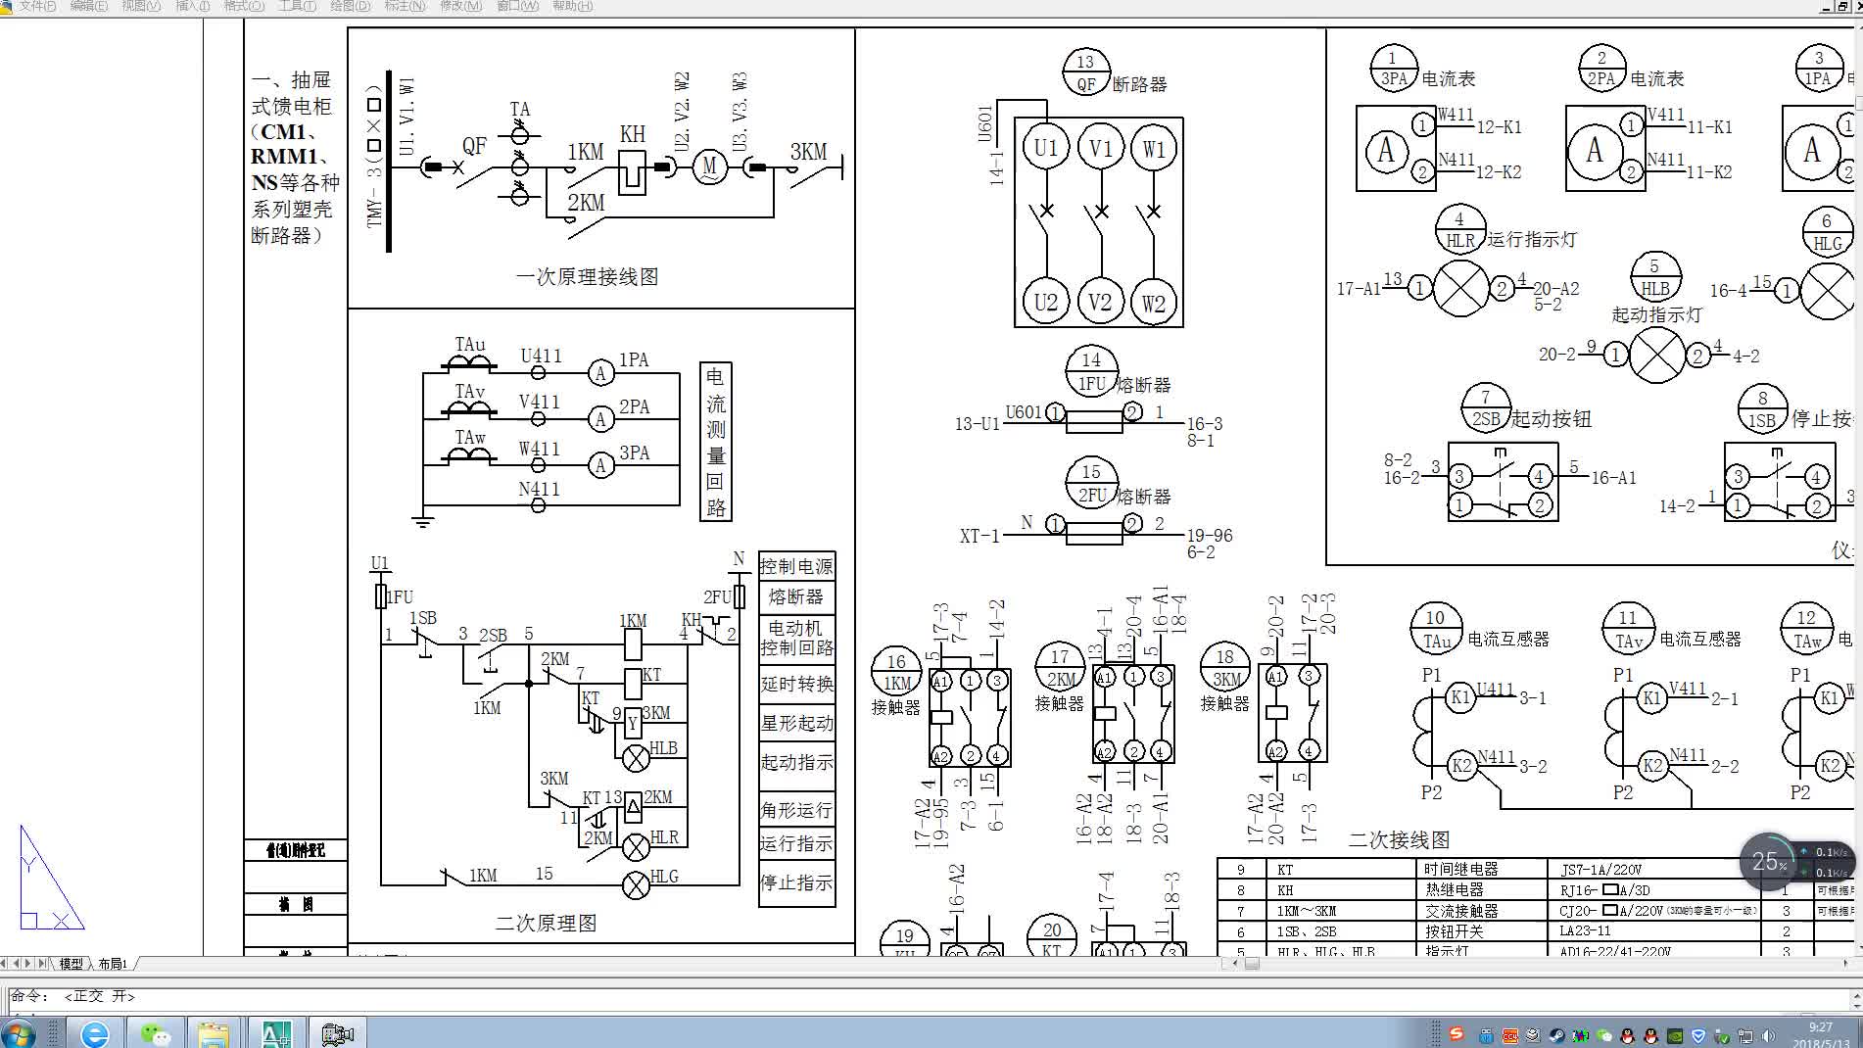The height and width of the screenshot is (1048, 1863).
Task: Open the 插入(I) menu
Action: (x=192, y=6)
